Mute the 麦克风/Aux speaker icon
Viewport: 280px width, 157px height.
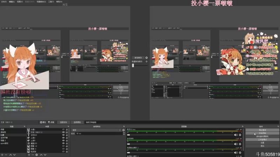[x=236, y=135]
